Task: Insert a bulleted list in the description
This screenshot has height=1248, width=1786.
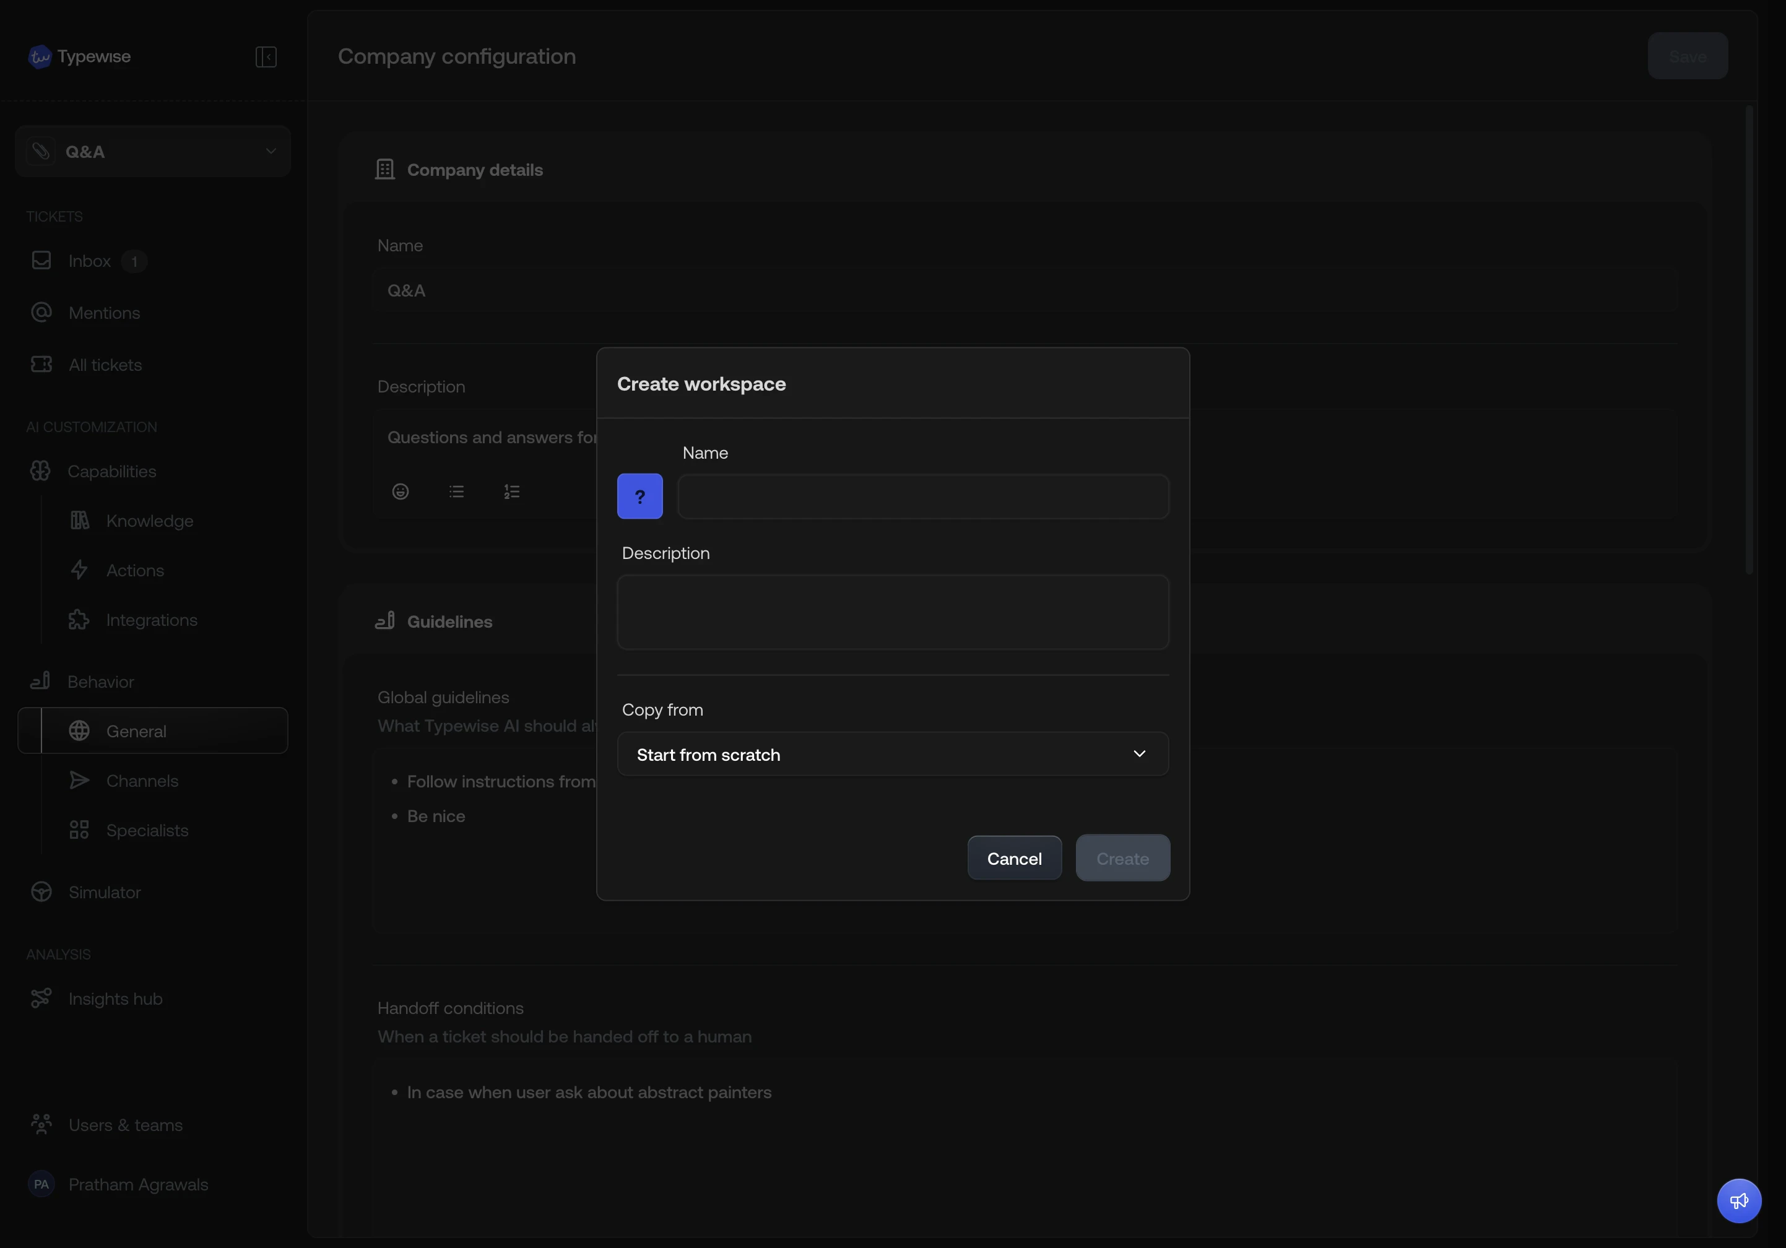Action: click(456, 492)
